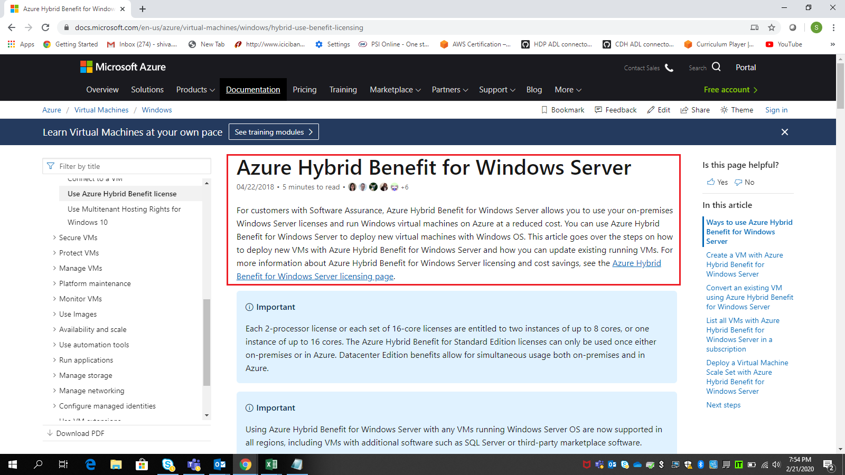
Task: Open a new browser tab
Action: pyautogui.click(x=143, y=9)
